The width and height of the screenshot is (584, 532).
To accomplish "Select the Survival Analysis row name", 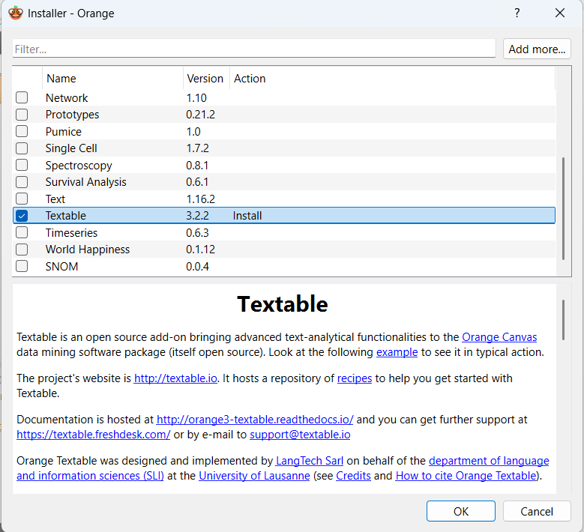I will pos(85,182).
